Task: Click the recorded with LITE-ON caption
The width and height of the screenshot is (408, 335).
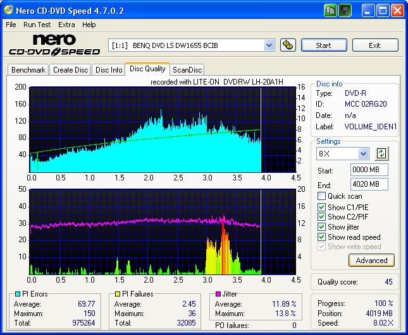Action: (x=217, y=82)
